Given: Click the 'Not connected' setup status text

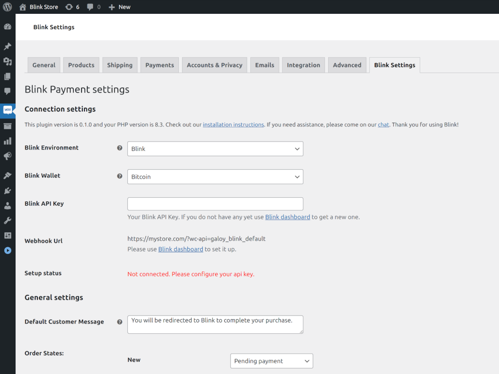Looking at the screenshot, I should tap(191, 274).
